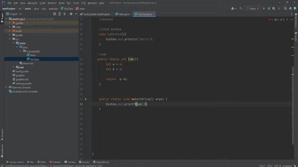Click '4 spaces' indent in status bar
Screen dimensions: 298x167
287,166
